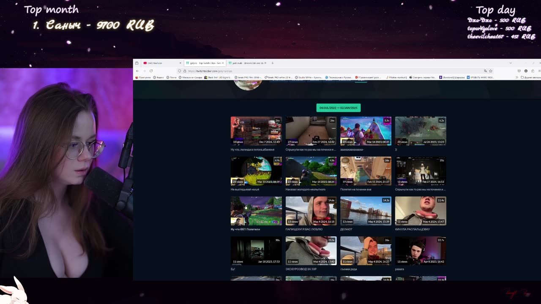Click the padlock site info icon
The height and width of the screenshot is (304, 541).
click(x=185, y=71)
